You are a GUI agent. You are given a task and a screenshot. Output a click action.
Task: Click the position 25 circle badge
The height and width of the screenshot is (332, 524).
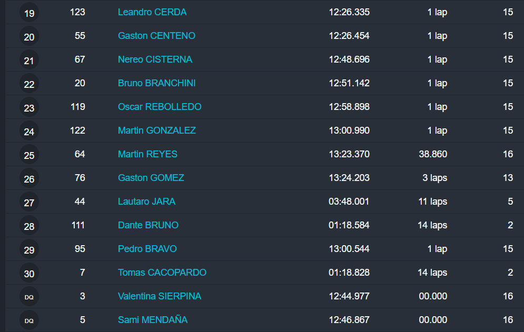pyautogui.click(x=29, y=155)
